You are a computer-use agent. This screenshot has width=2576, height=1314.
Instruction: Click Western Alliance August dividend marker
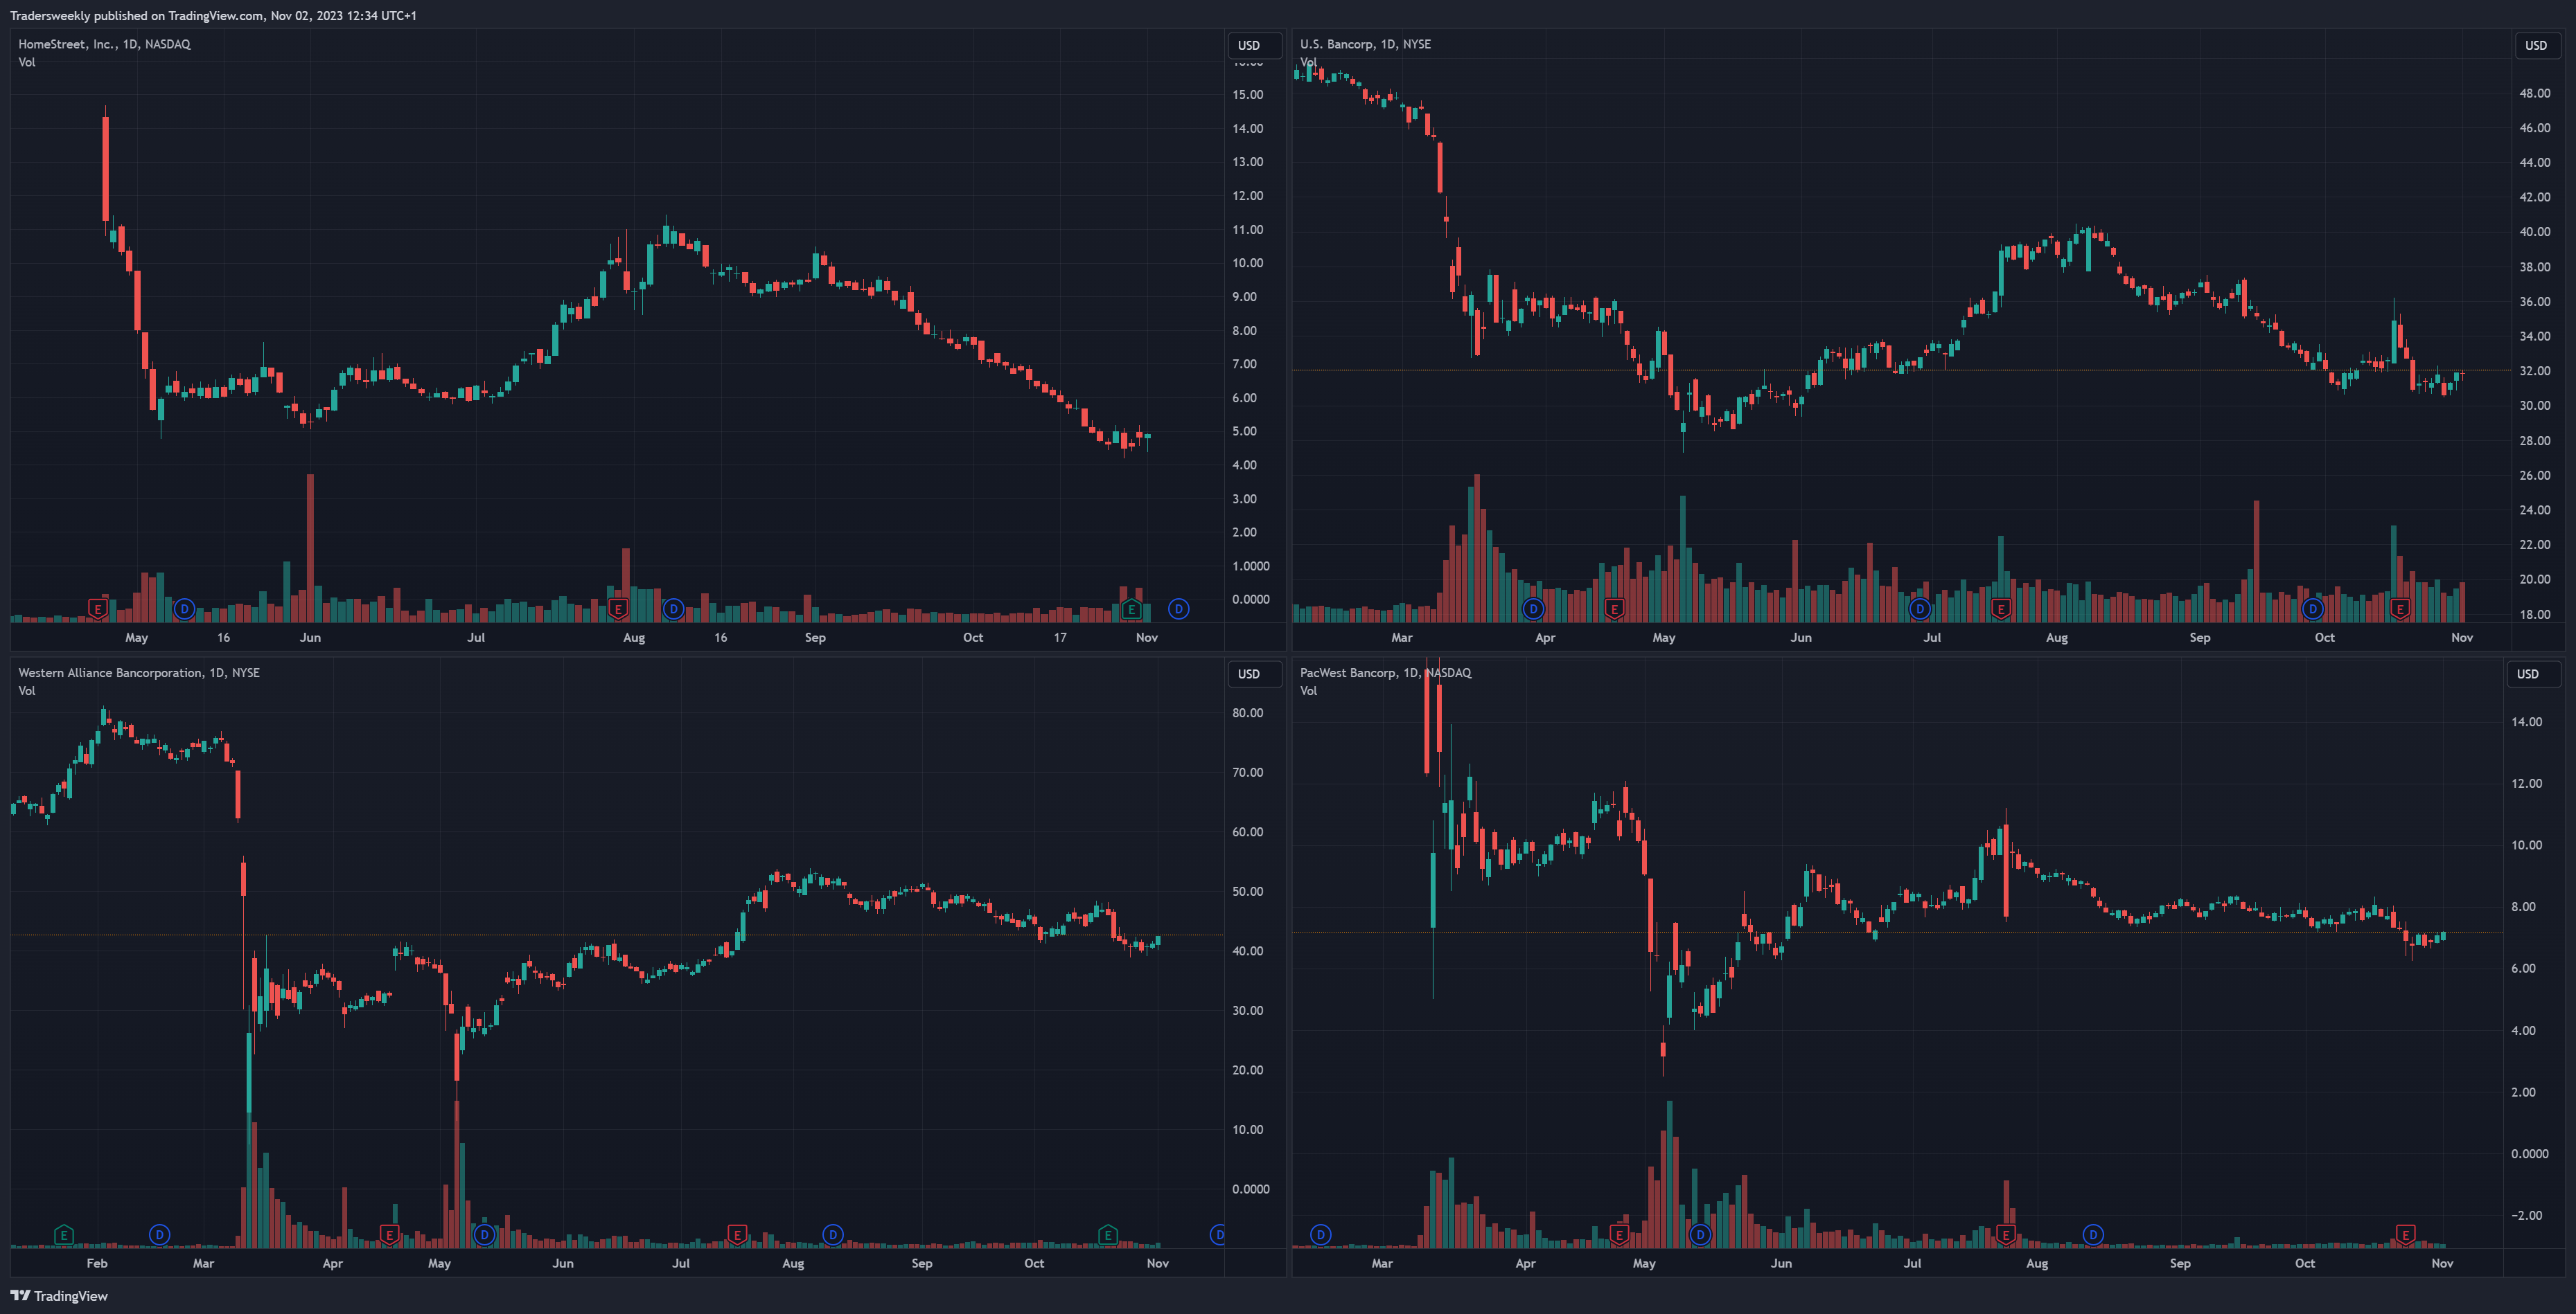tap(832, 1235)
